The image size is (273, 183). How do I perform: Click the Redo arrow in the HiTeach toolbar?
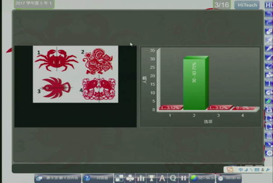pos(269,23)
